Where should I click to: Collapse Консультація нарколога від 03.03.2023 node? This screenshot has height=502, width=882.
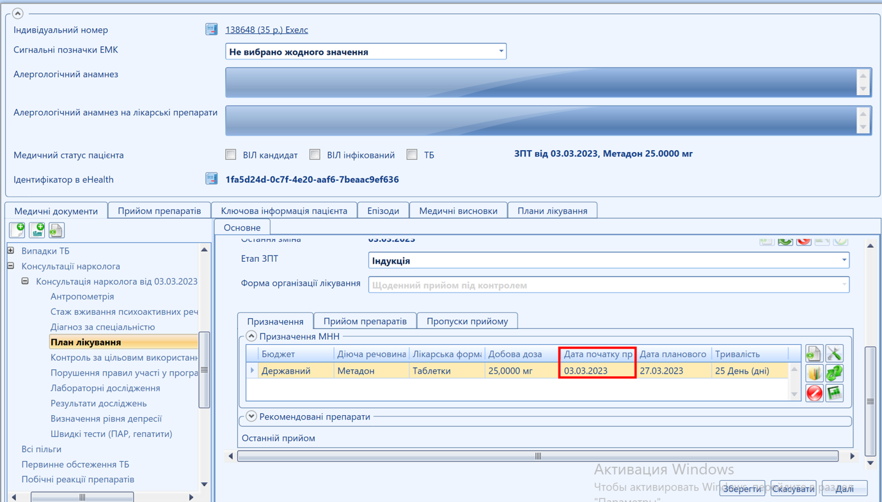point(25,281)
